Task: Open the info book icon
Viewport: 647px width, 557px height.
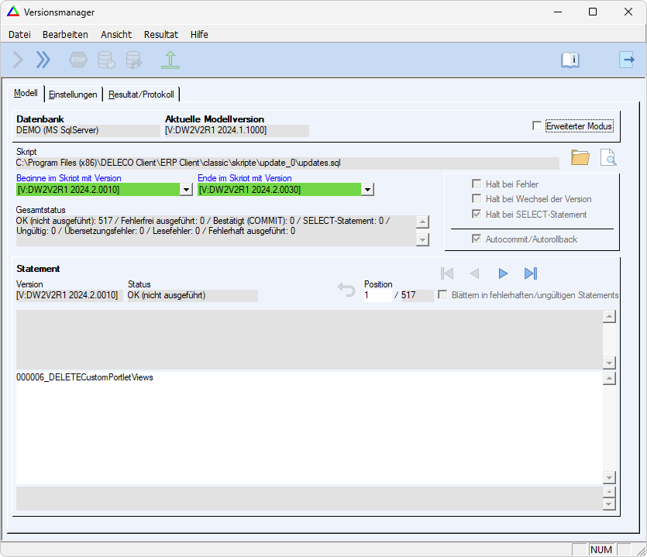Action: [570, 60]
